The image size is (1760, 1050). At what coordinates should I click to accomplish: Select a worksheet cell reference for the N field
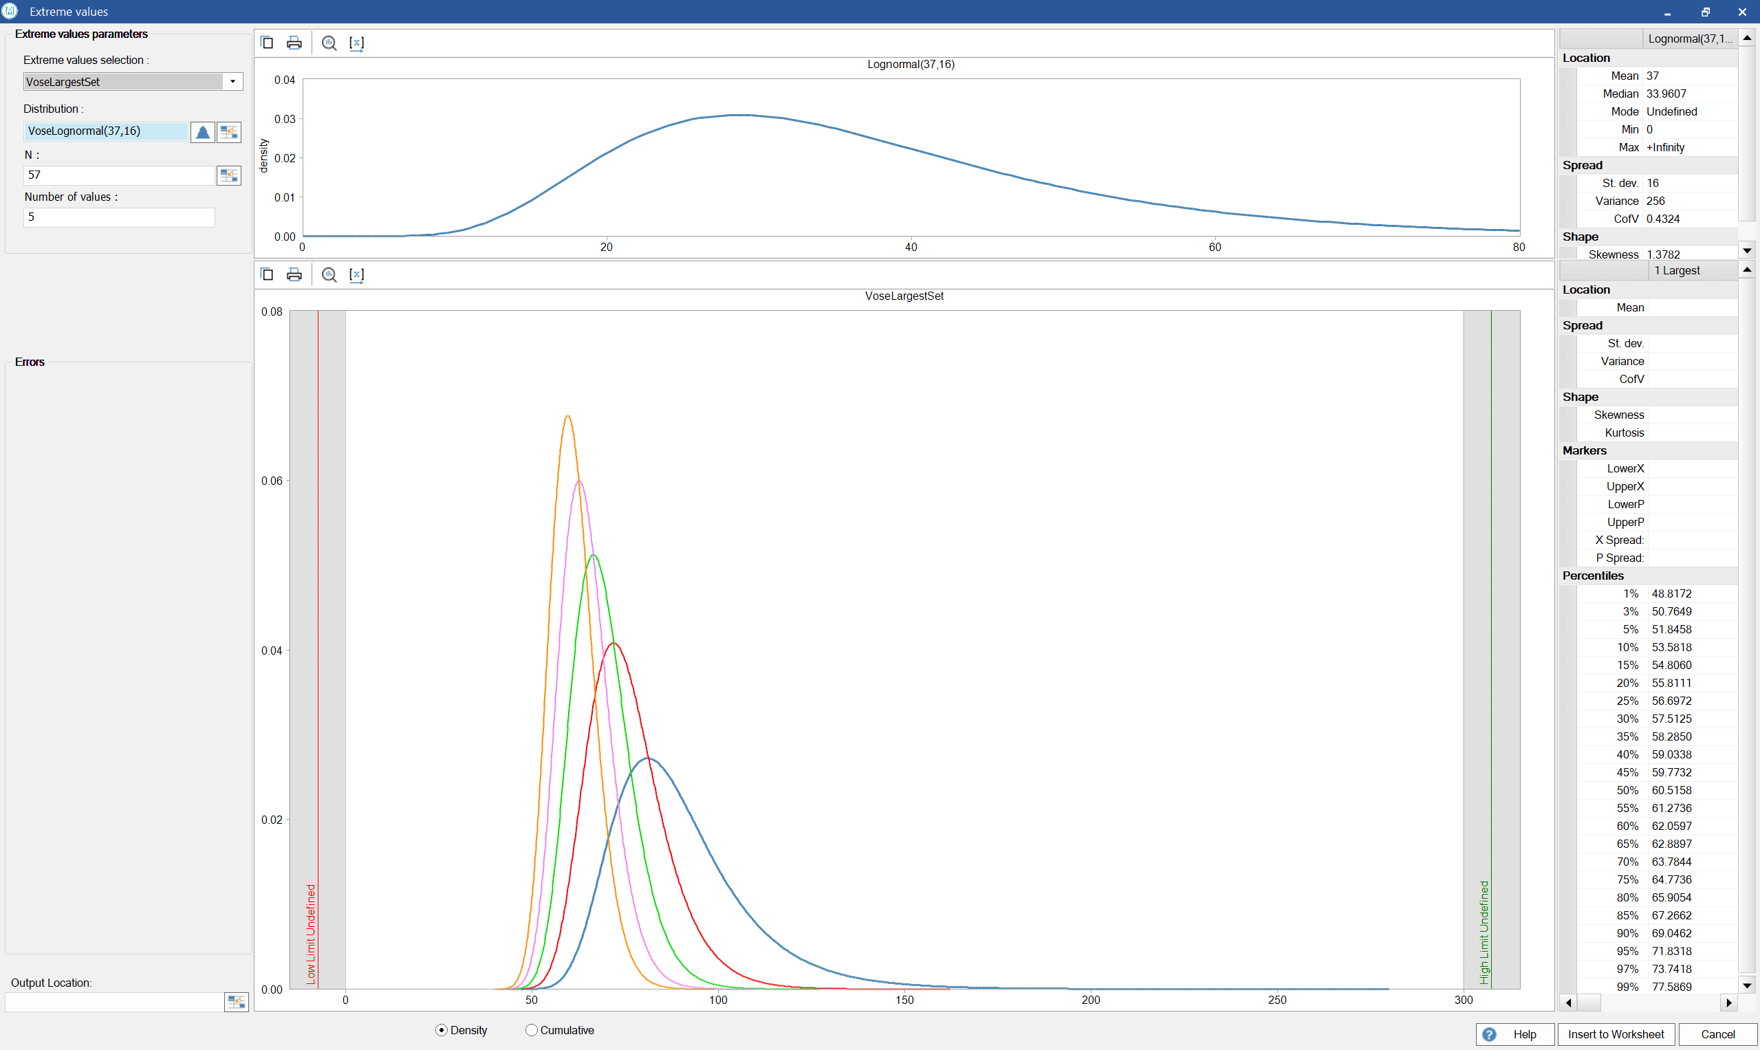click(x=228, y=175)
